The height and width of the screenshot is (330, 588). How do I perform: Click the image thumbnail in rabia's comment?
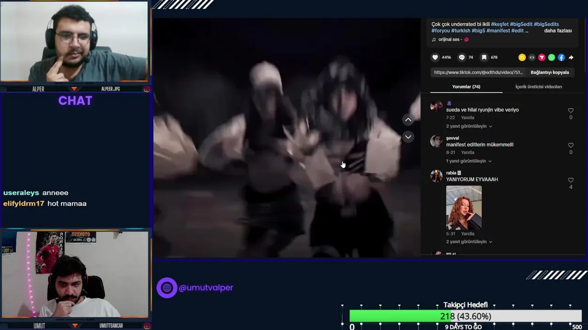pos(464,208)
